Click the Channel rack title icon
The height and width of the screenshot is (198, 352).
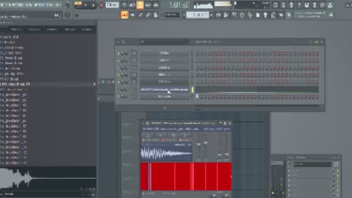click(x=197, y=42)
